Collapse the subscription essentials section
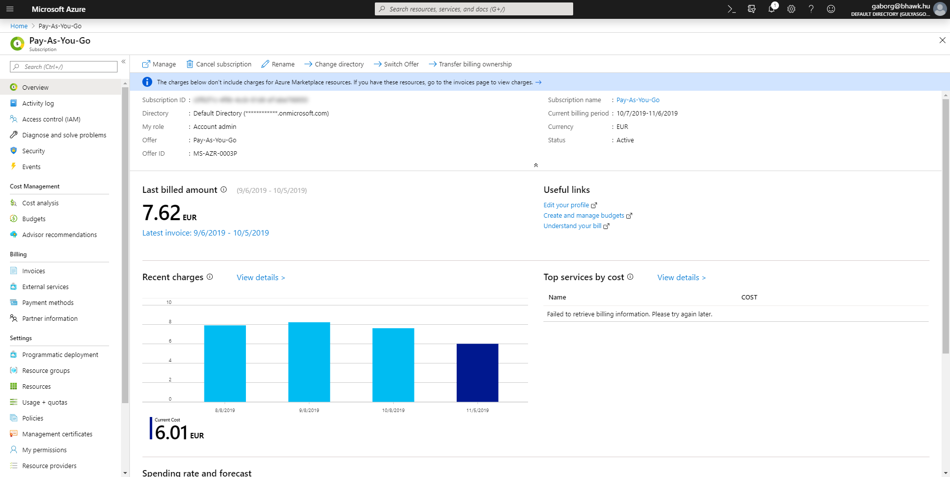The height and width of the screenshot is (477, 950). (535, 165)
